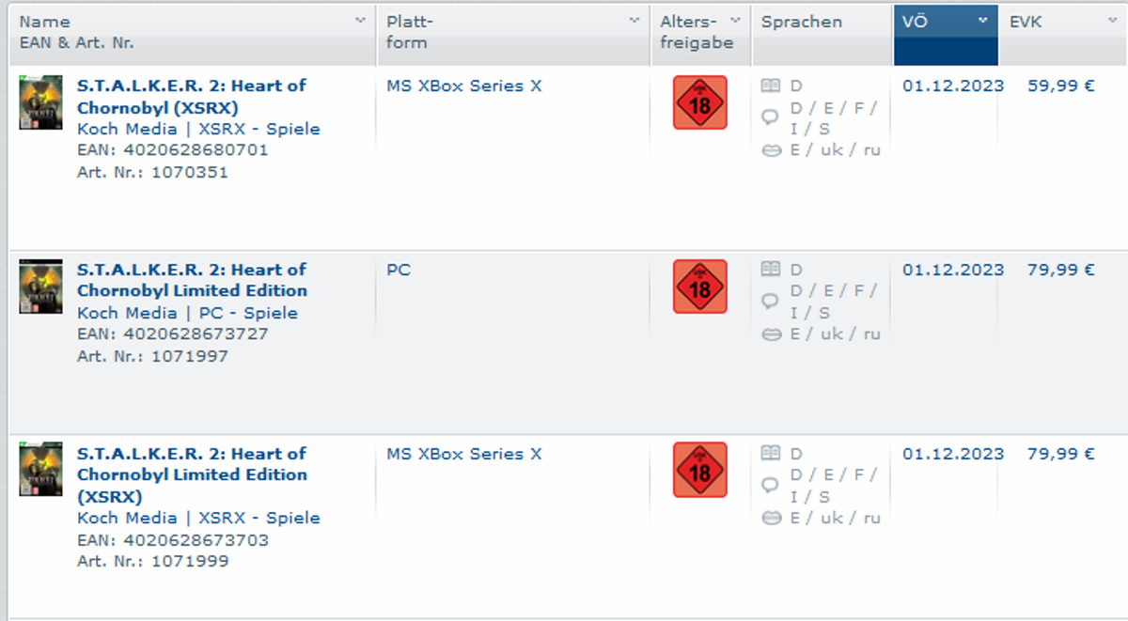Click speech bubble icon in first product row

[771, 117]
